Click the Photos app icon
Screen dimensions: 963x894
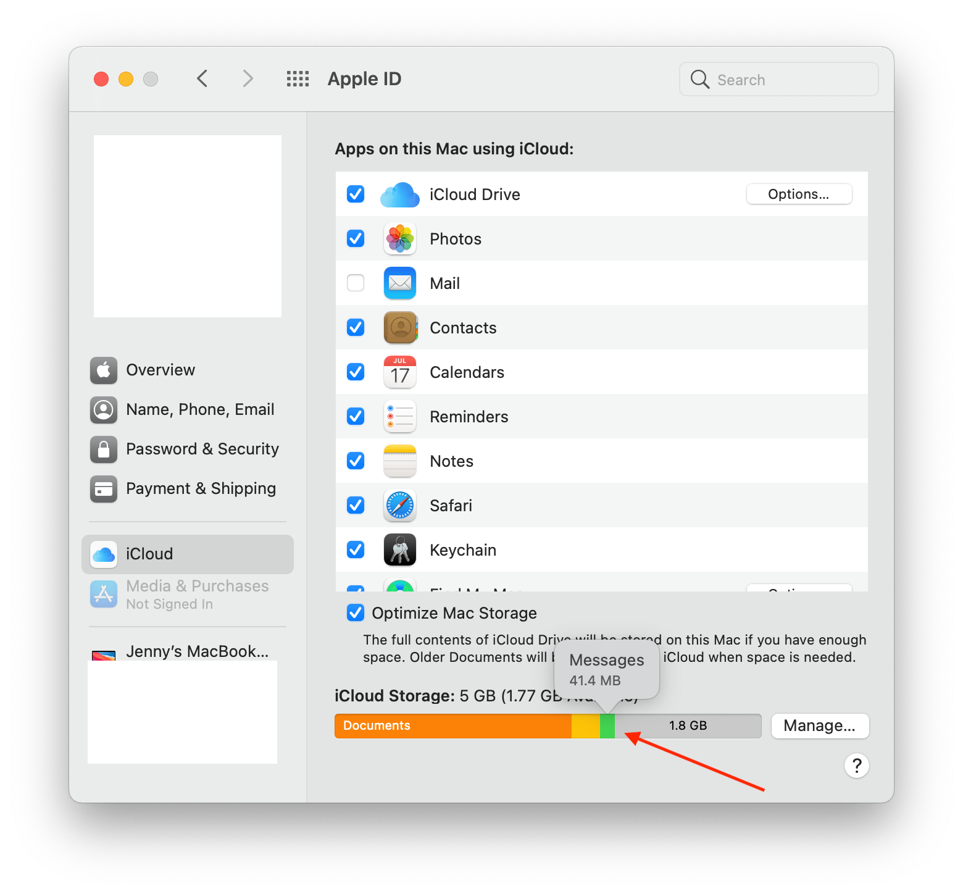click(x=400, y=239)
